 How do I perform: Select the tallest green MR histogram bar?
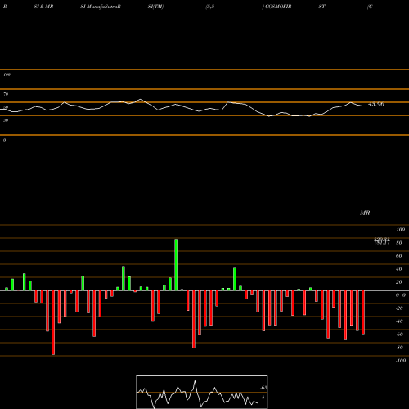pos(176,265)
